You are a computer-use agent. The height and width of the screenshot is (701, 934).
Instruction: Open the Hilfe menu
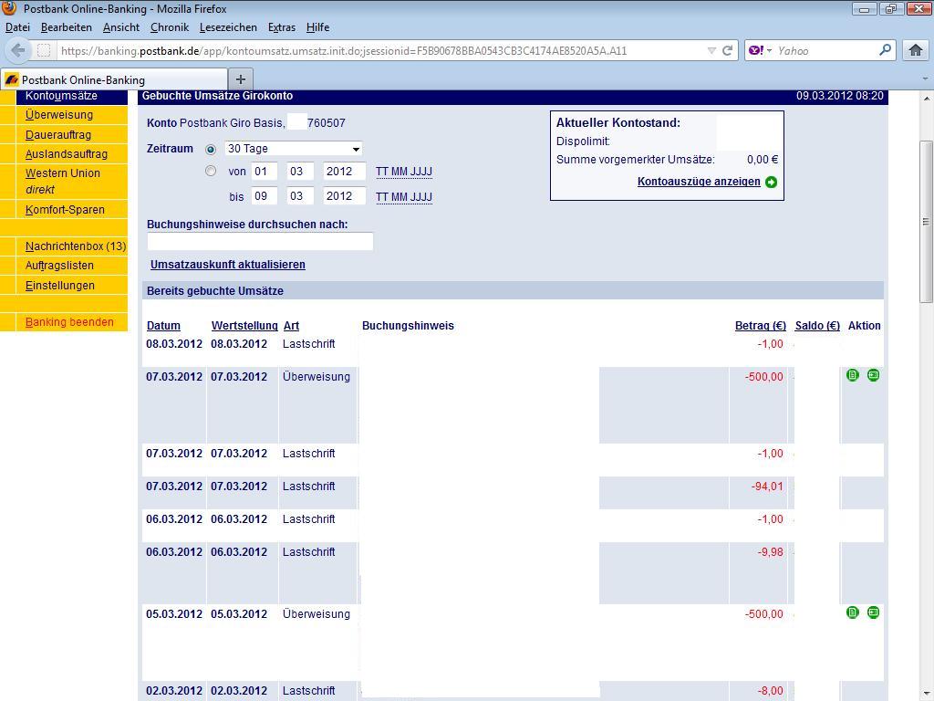pos(317,27)
